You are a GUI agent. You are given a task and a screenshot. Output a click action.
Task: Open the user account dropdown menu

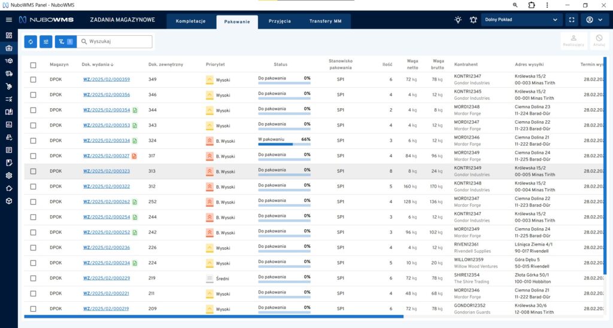(595, 20)
